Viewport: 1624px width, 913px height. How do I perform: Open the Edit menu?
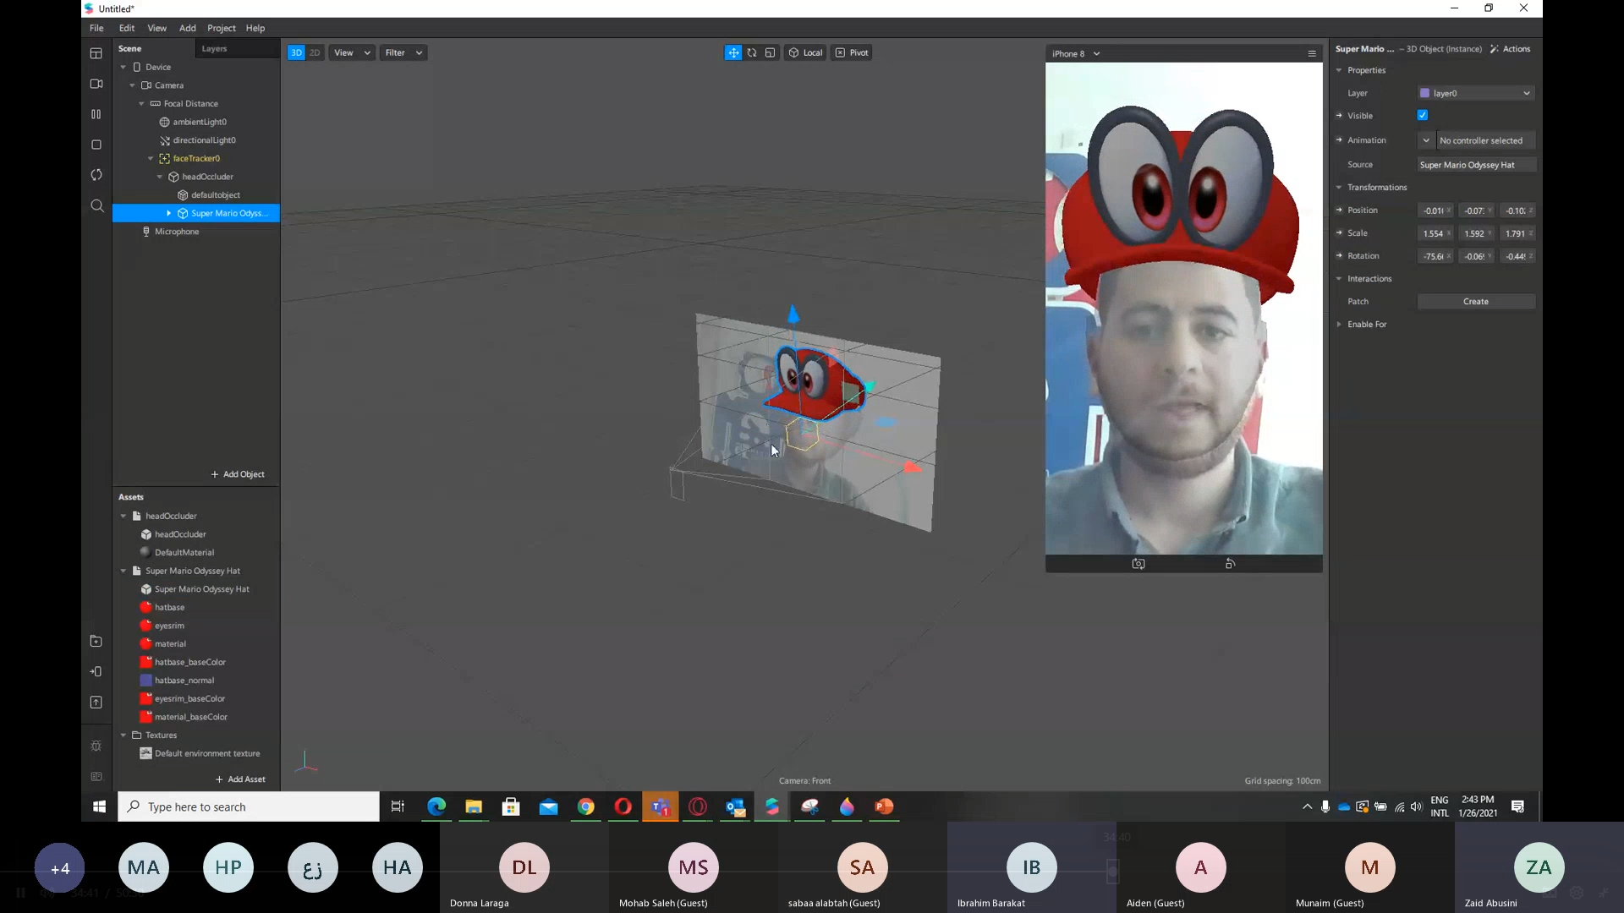coord(127,28)
